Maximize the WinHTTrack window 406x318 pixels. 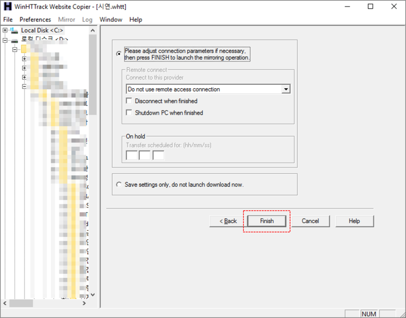(x=370, y=7)
